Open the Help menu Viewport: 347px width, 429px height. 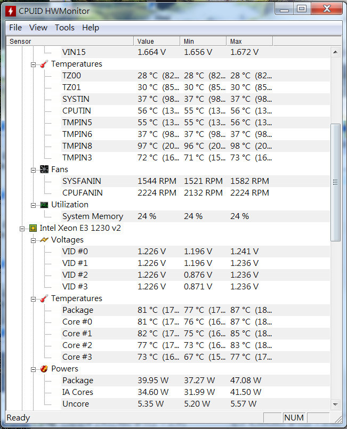point(91,28)
